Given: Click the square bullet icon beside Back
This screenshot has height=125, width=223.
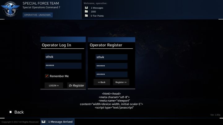Looking at the screenshot, I should (x=11, y=112).
